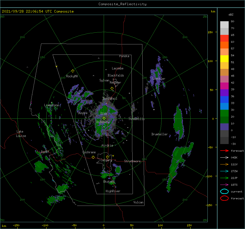
Task: Click the Lake Louise label
Action: click(21, 134)
